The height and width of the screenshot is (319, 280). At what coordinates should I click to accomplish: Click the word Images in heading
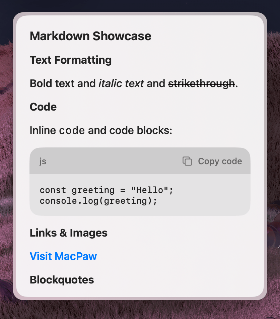tap(89, 233)
